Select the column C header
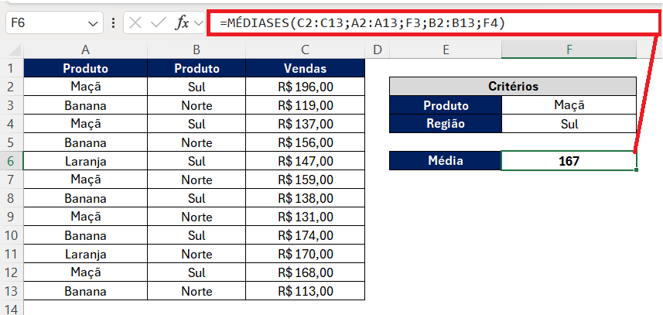 pos(305,50)
